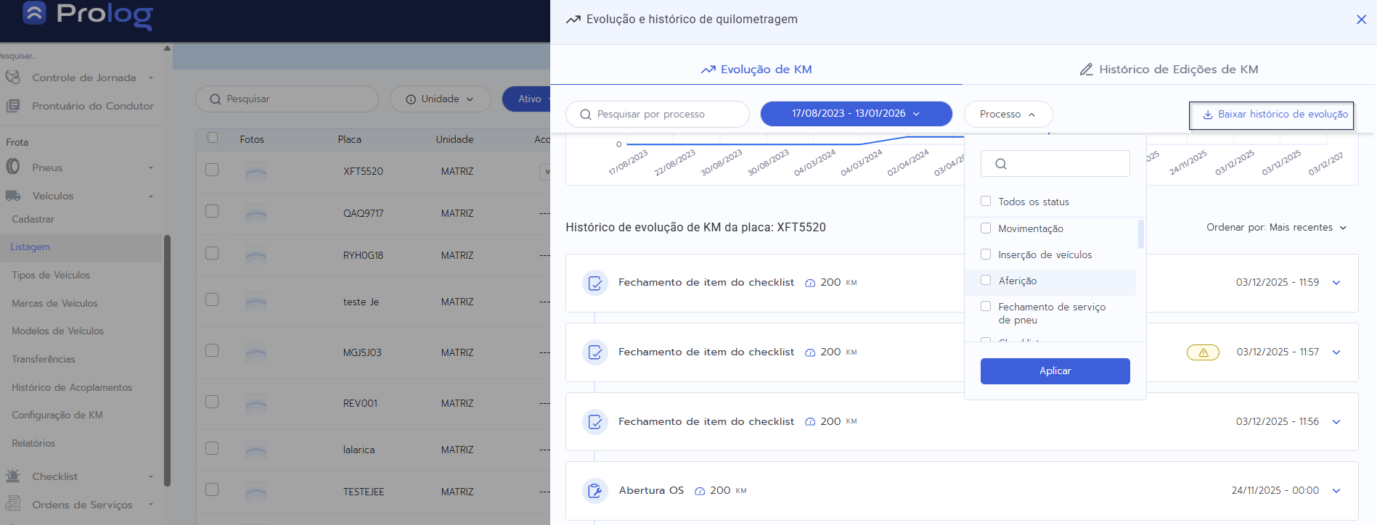Click the yellow warning alert badge
Screen dimensions: 1377x525
(x=1203, y=352)
